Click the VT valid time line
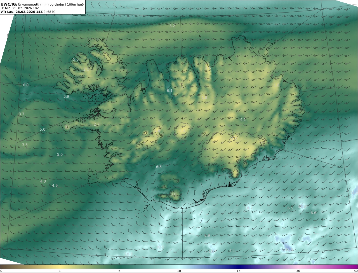The width and height of the screenshot is (358, 273). click(x=28, y=12)
